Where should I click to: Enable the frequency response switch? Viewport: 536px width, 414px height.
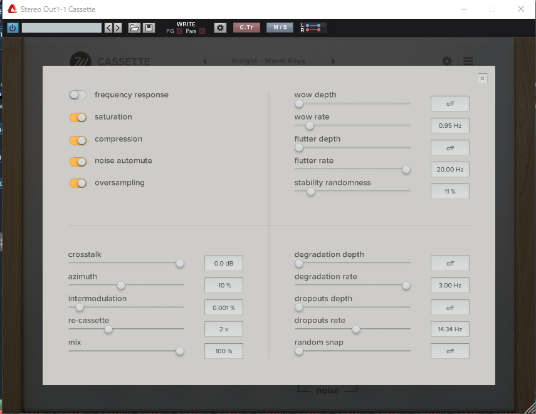(78, 95)
